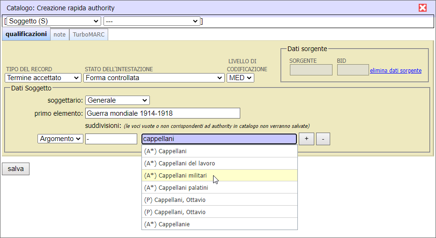The height and width of the screenshot is (238, 436).
Task: Expand the Stato dell'intestazione dropdown
Action: click(x=154, y=78)
